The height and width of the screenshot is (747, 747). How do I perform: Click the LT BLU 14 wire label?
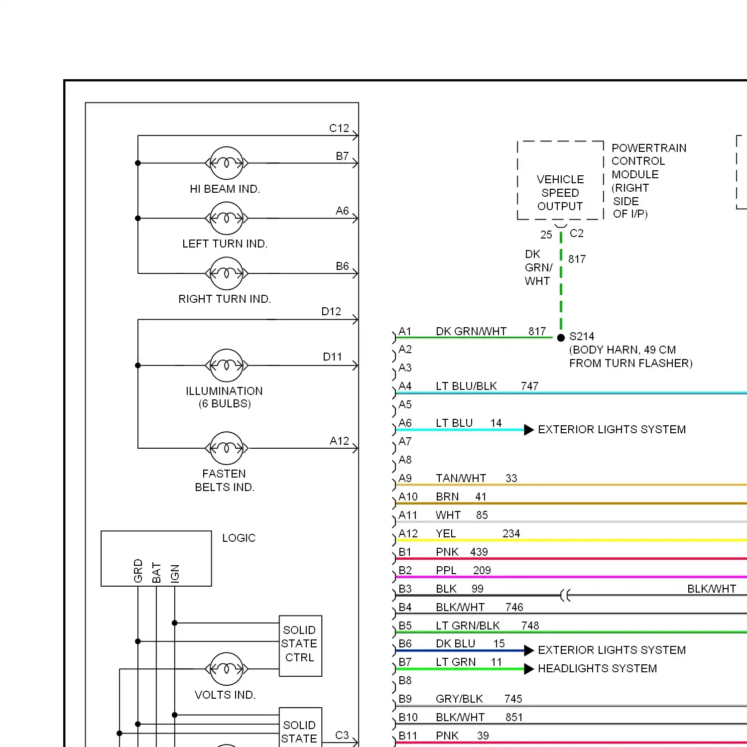(469, 423)
